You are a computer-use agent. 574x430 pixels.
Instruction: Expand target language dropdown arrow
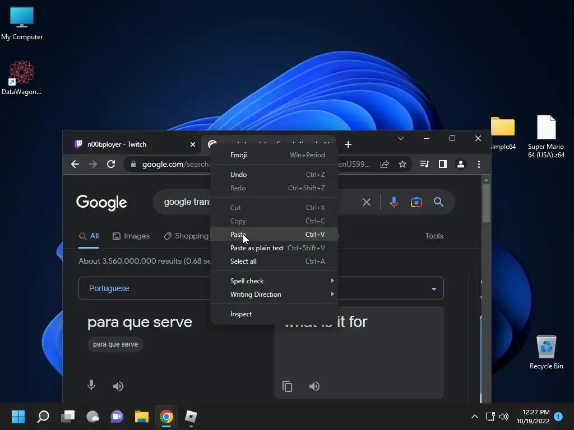[x=434, y=288]
